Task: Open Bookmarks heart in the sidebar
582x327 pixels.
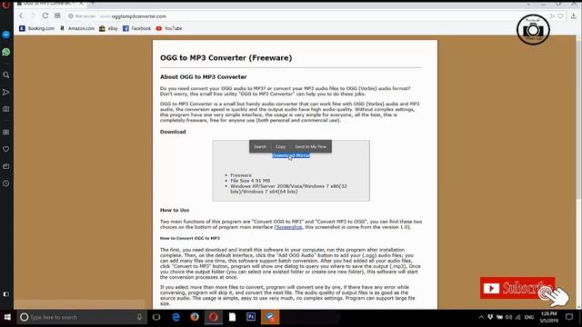Action: (6, 149)
